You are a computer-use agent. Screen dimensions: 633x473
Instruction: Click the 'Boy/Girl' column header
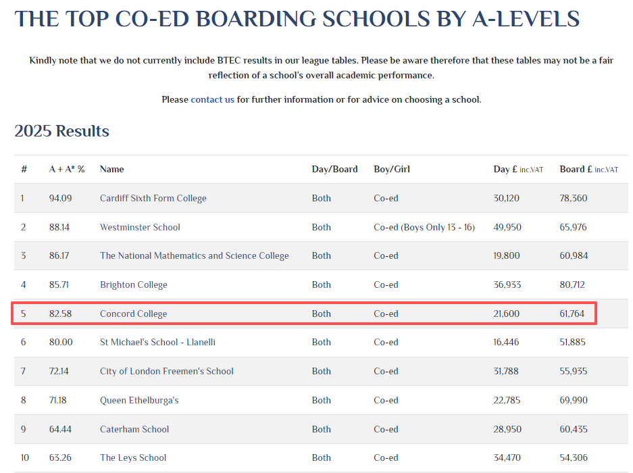coord(392,169)
